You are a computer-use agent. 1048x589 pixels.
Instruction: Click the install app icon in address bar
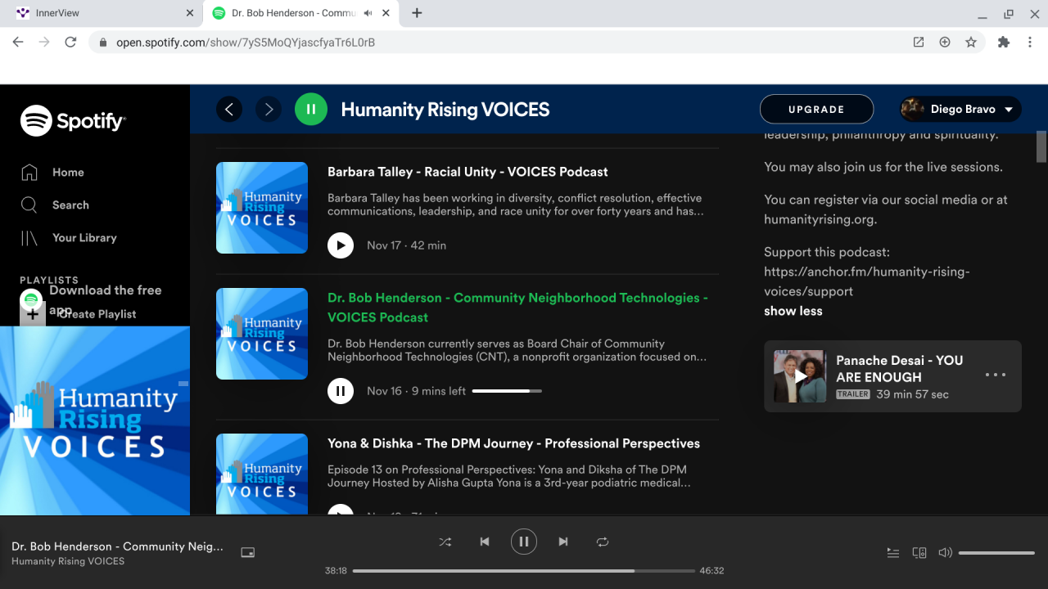pos(945,43)
